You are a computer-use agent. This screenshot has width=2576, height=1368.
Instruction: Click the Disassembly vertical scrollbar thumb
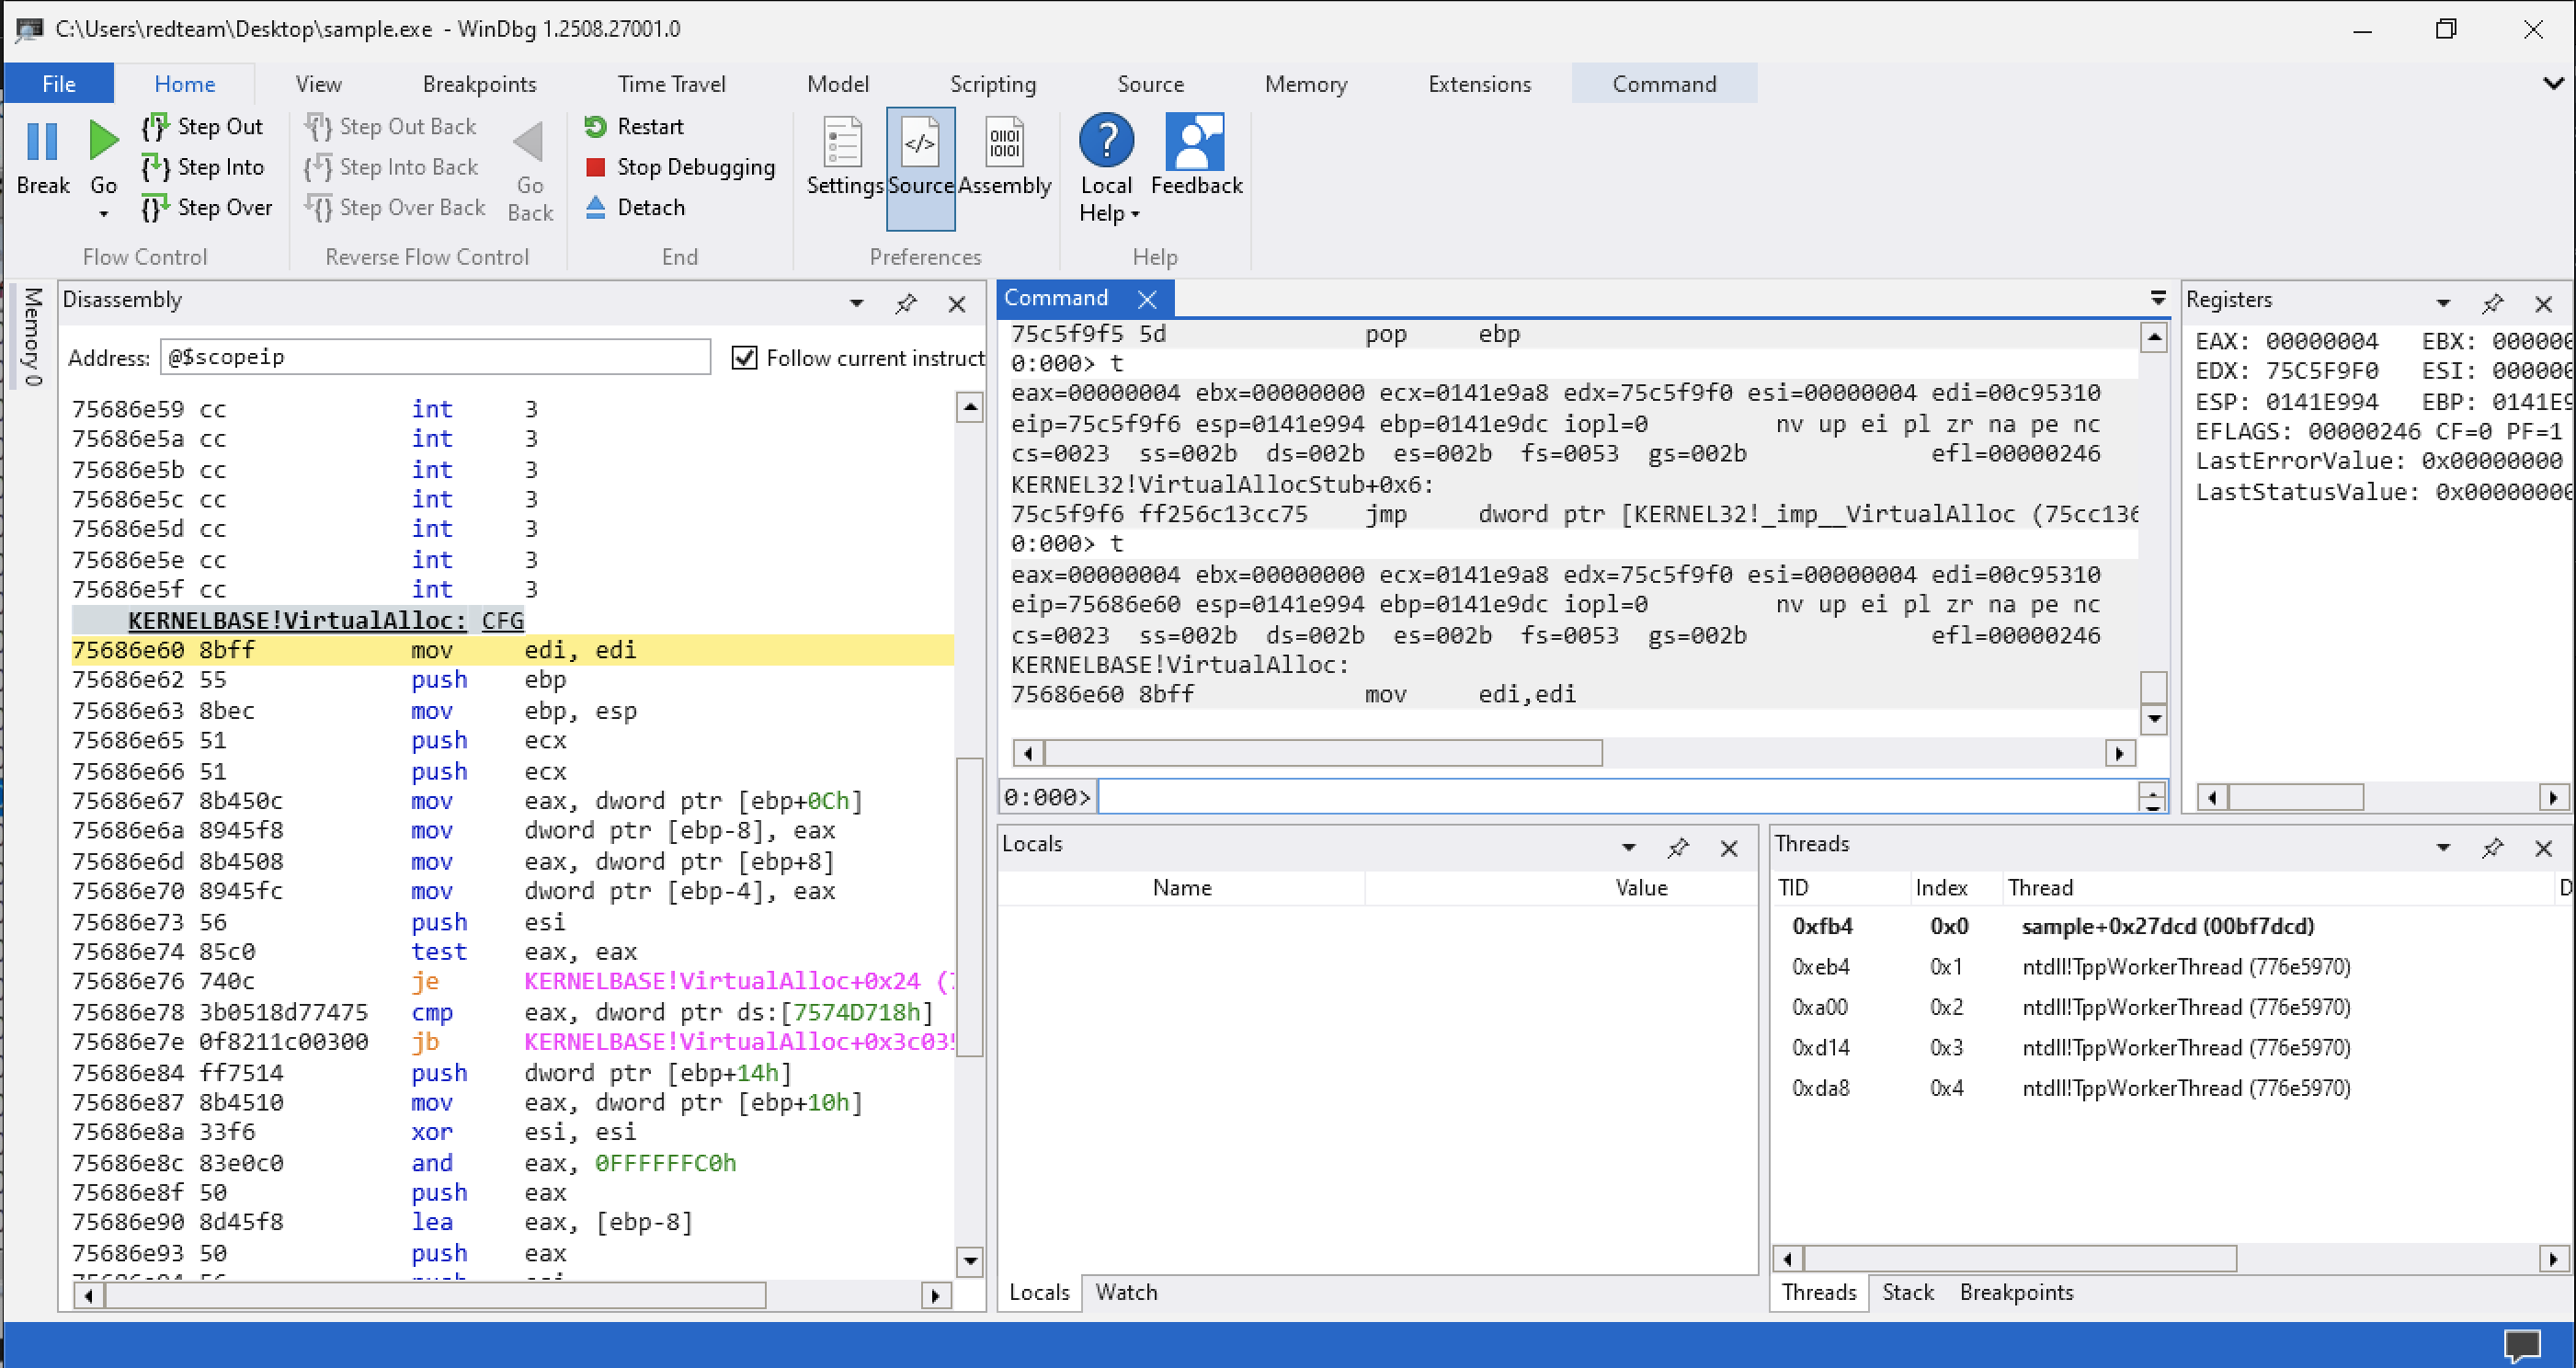[969, 906]
